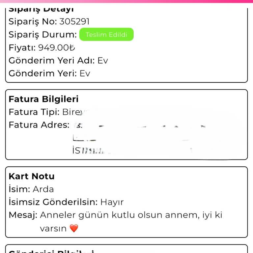Click the Anneler günün kutlu olsun message
Viewport: 253px width, 253px height.
(x=131, y=215)
